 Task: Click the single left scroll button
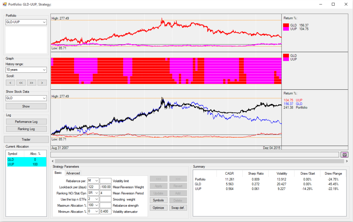pos(10,83)
